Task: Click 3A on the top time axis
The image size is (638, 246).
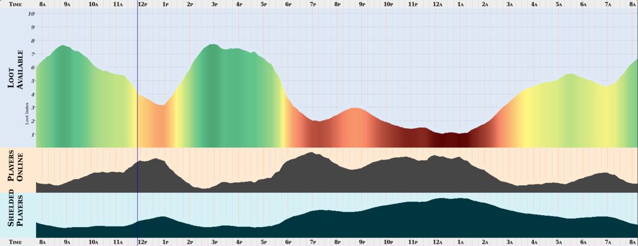Action: 509,4
